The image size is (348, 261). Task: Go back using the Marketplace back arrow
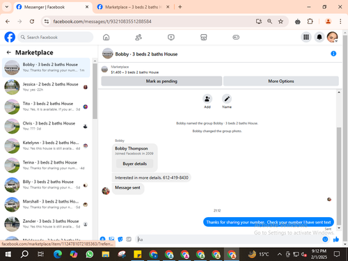point(9,52)
